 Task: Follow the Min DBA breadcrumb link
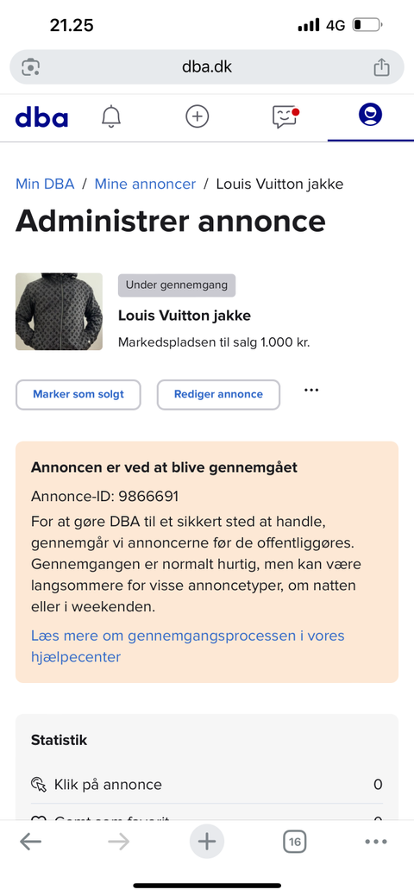click(x=45, y=184)
